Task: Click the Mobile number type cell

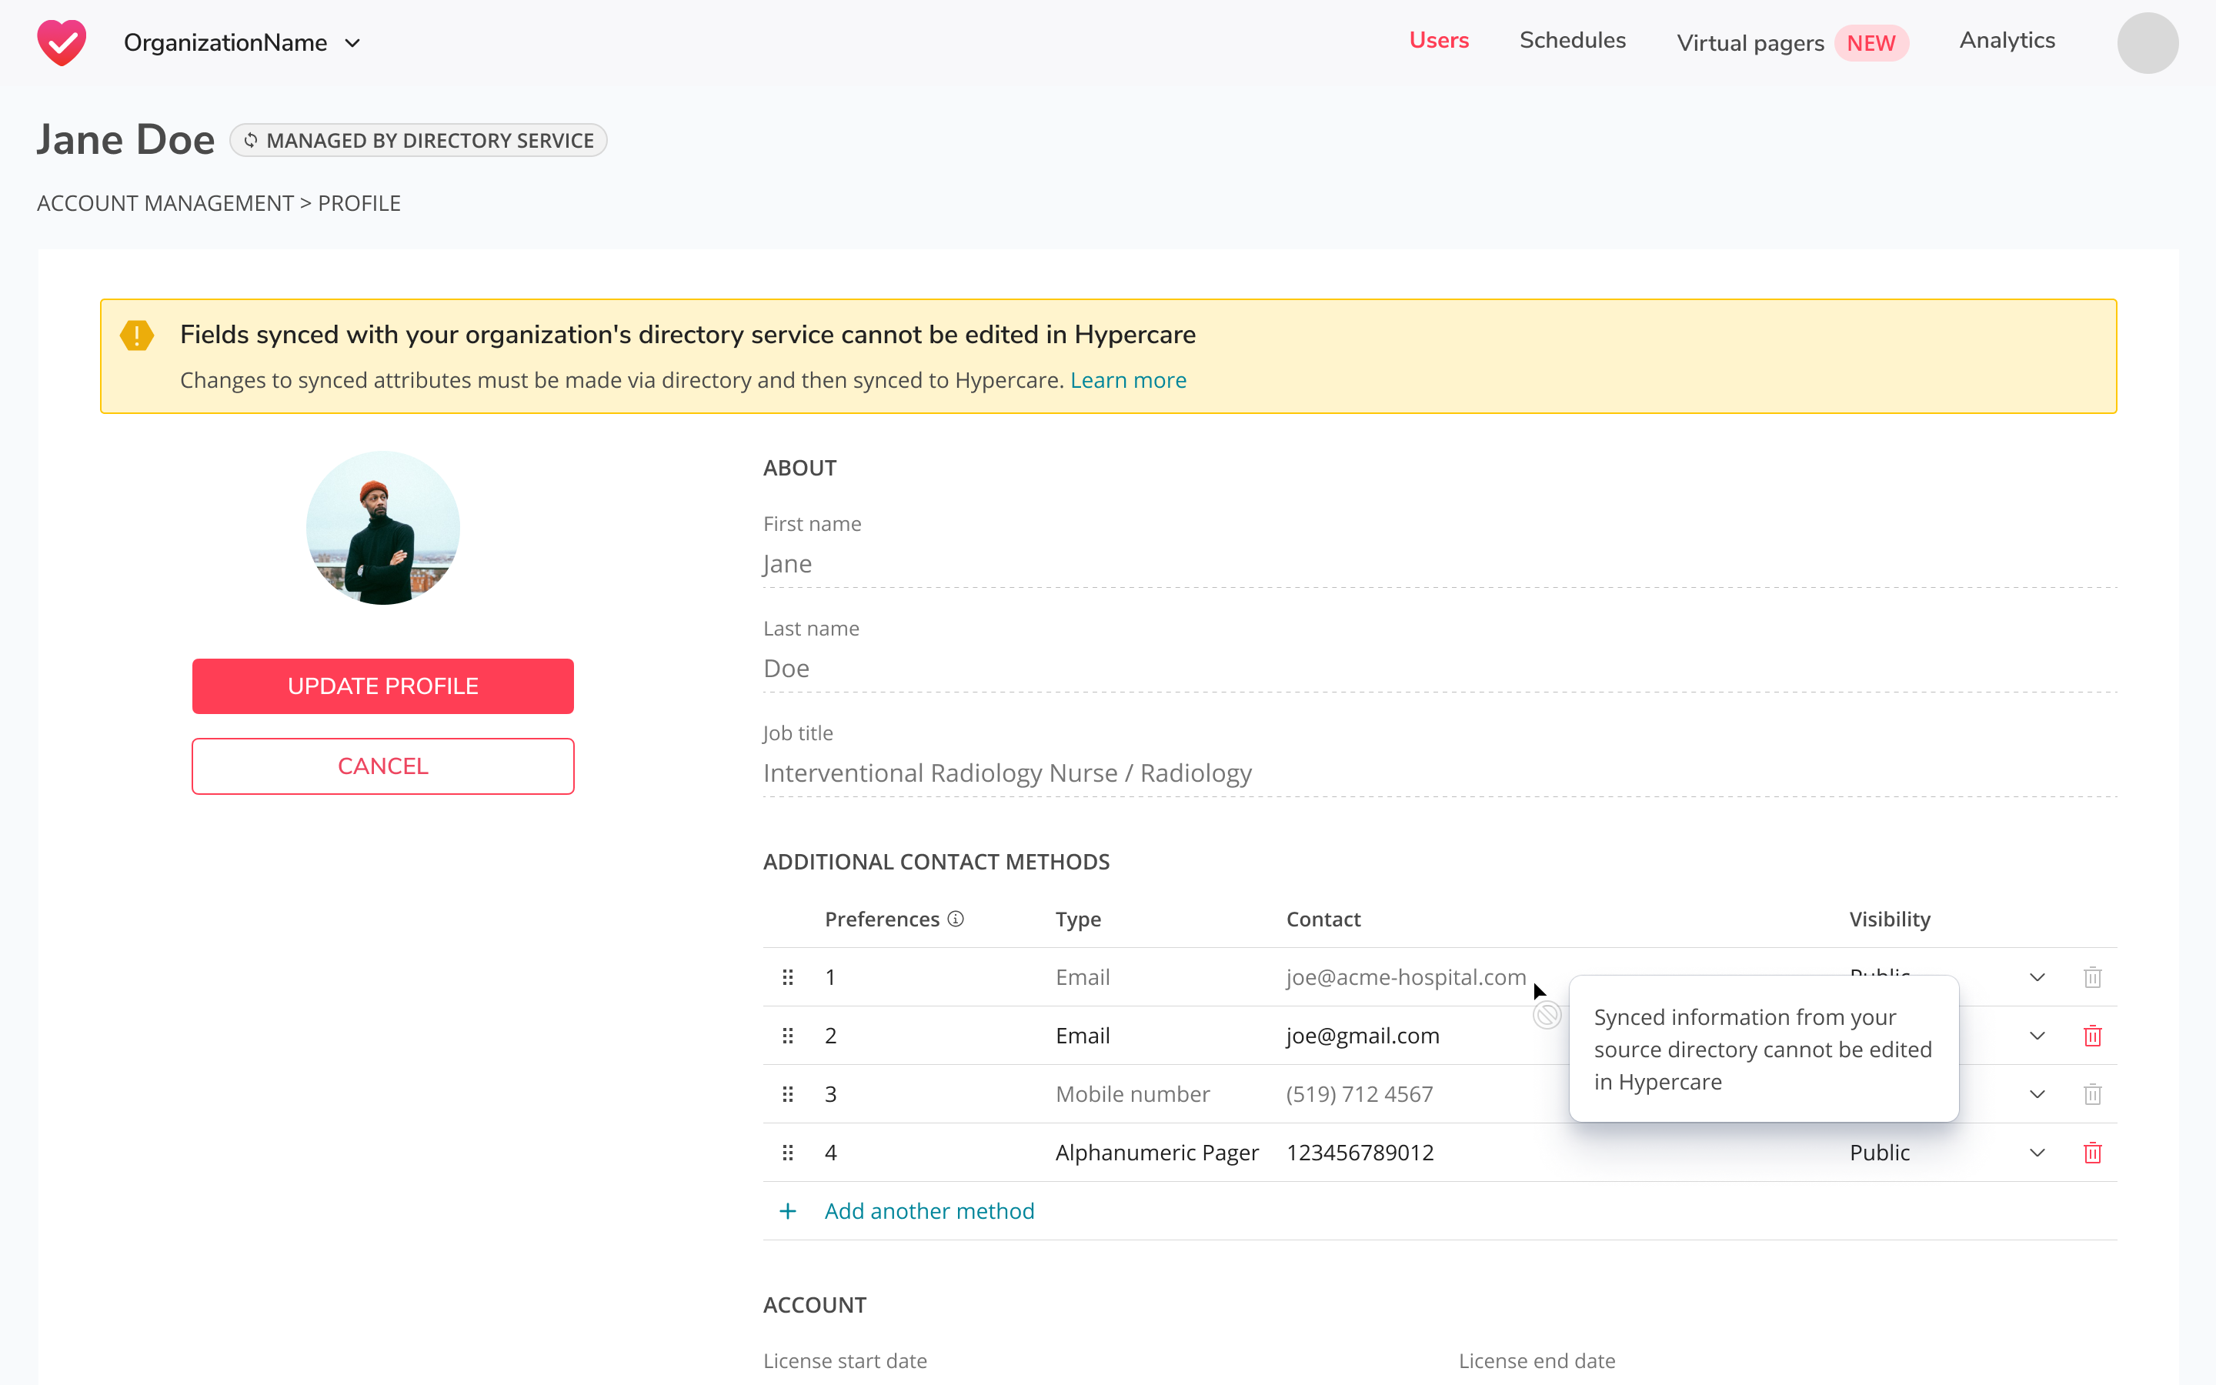Action: pyautogui.click(x=1132, y=1095)
